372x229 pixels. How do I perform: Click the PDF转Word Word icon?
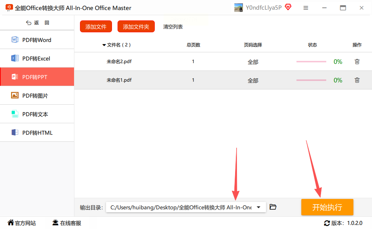[x=15, y=40]
